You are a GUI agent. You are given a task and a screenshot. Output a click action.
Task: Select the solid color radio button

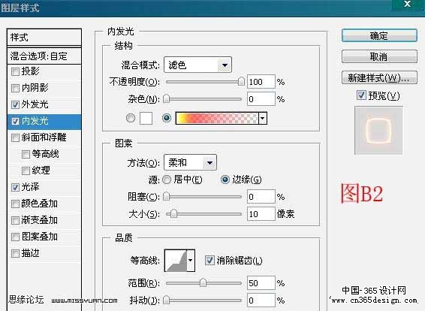(131, 118)
